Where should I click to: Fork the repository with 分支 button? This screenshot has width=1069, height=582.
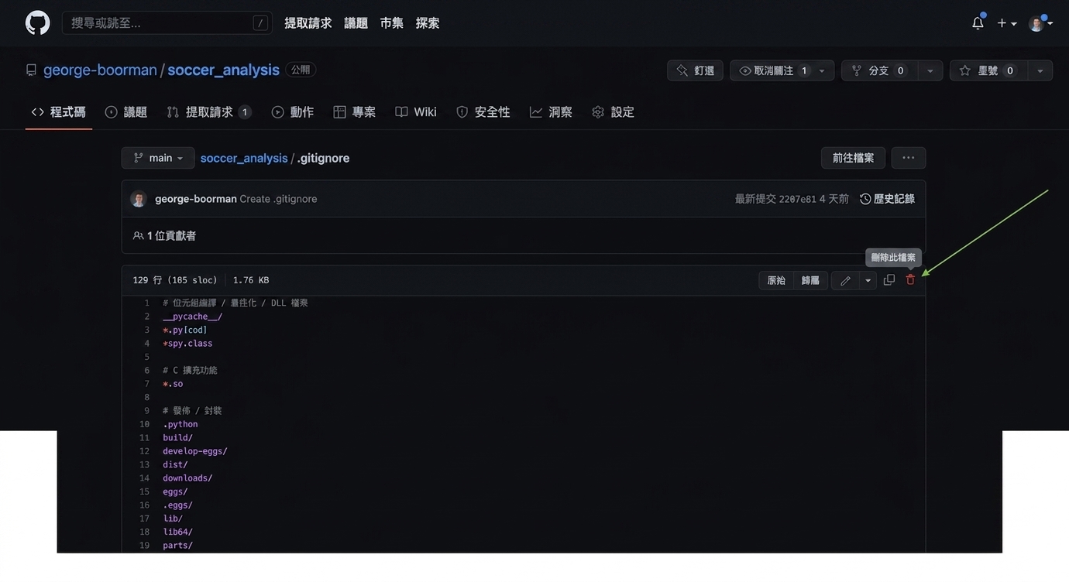878,70
